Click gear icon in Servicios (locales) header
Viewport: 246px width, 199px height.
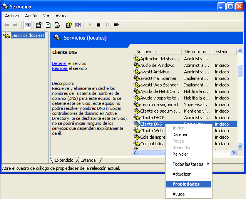[x=57, y=37]
